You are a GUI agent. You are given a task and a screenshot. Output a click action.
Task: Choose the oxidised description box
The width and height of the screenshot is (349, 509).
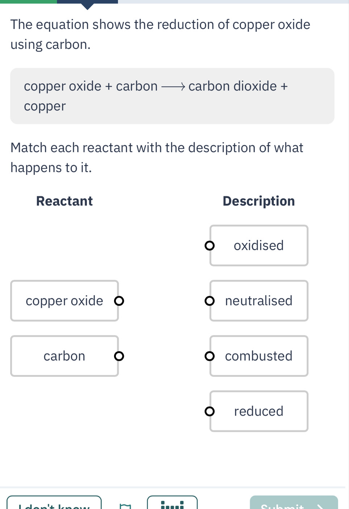click(x=259, y=246)
